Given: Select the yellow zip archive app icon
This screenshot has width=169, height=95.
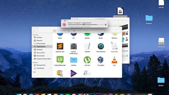Looking at the screenshot, I should coord(60,73).
